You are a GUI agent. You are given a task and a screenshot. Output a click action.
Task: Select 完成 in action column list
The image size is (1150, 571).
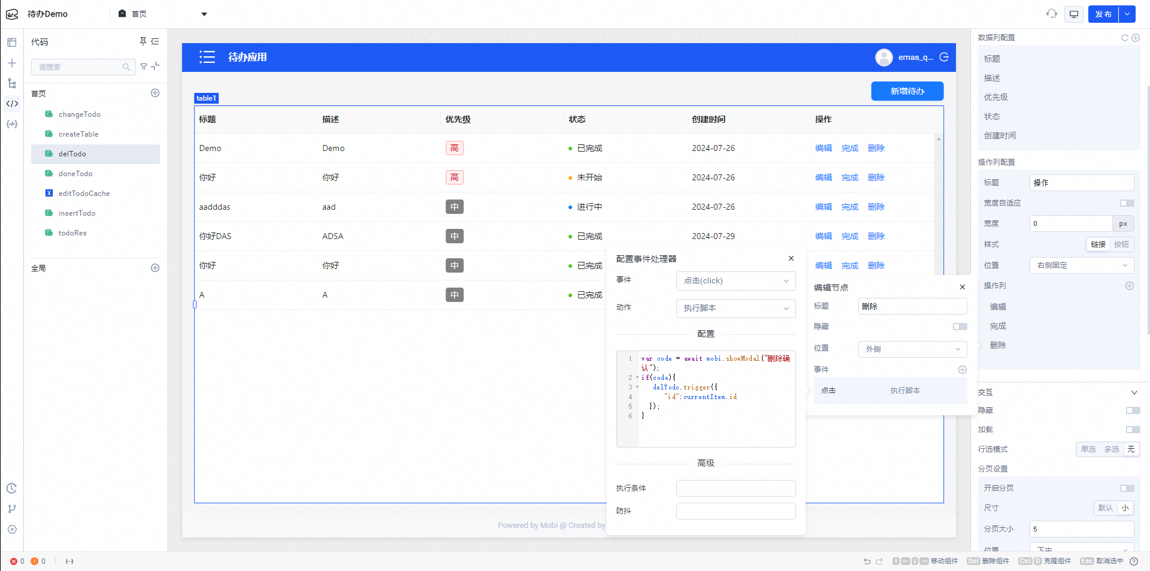coord(998,326)
